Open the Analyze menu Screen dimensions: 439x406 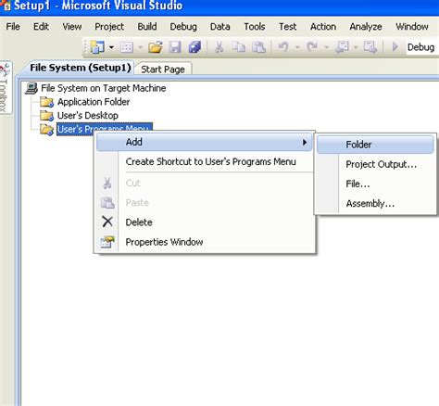click(366, 27)
